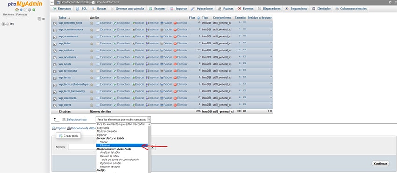Open the 'Para los elementos que están marcados' dropdown
Viewport: 397px width, 173px height.
pos(124,119)
